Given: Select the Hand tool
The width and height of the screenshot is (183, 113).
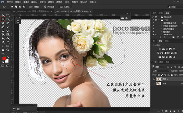Looking at the screenshot, I should coord(3,50).
